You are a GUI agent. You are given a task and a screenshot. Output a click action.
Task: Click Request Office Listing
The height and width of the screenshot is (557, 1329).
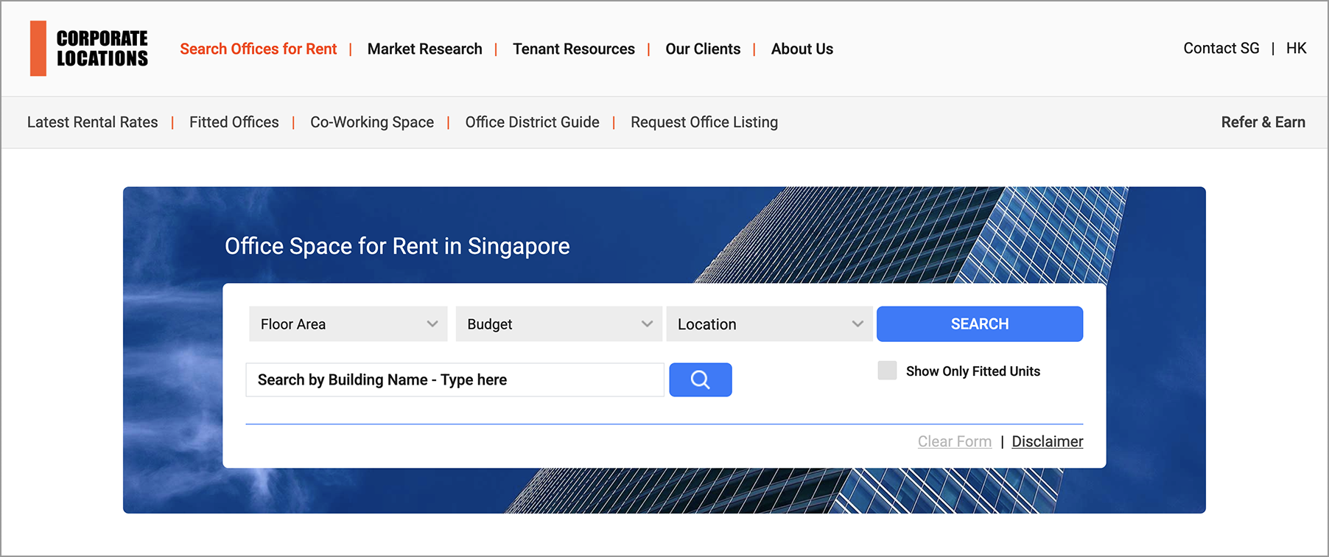tap(704, 122)
